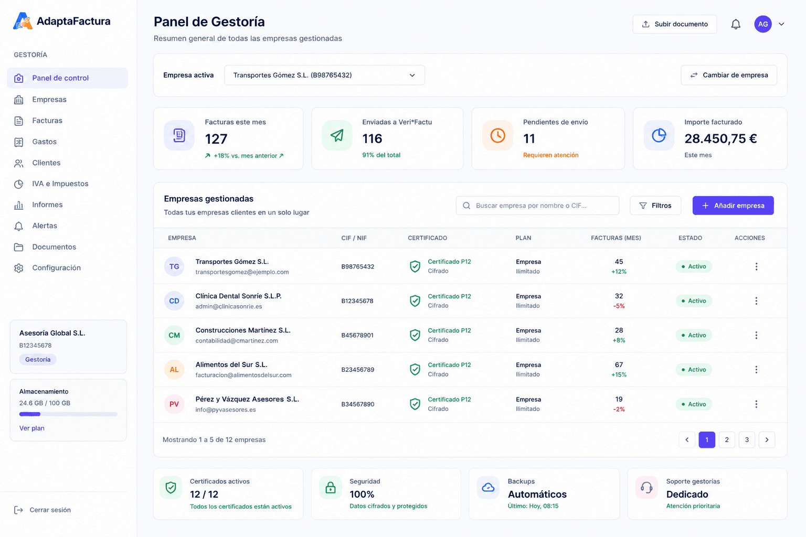Click the Añadir empresa button

[733, 206]
